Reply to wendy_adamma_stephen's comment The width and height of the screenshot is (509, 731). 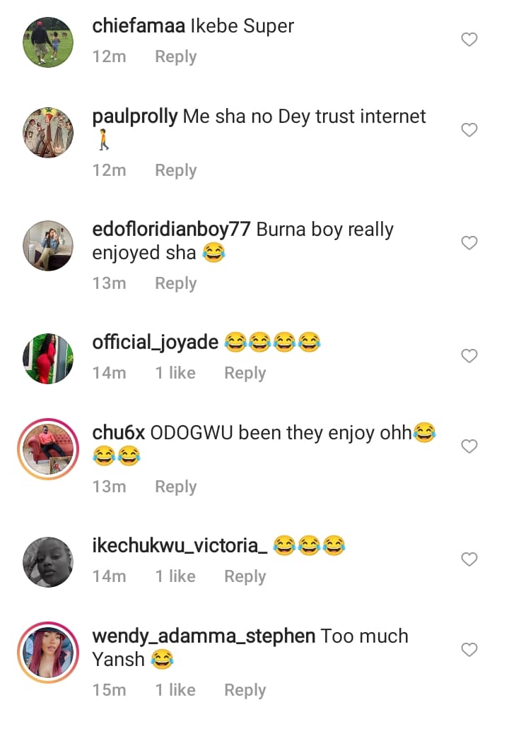245,690
